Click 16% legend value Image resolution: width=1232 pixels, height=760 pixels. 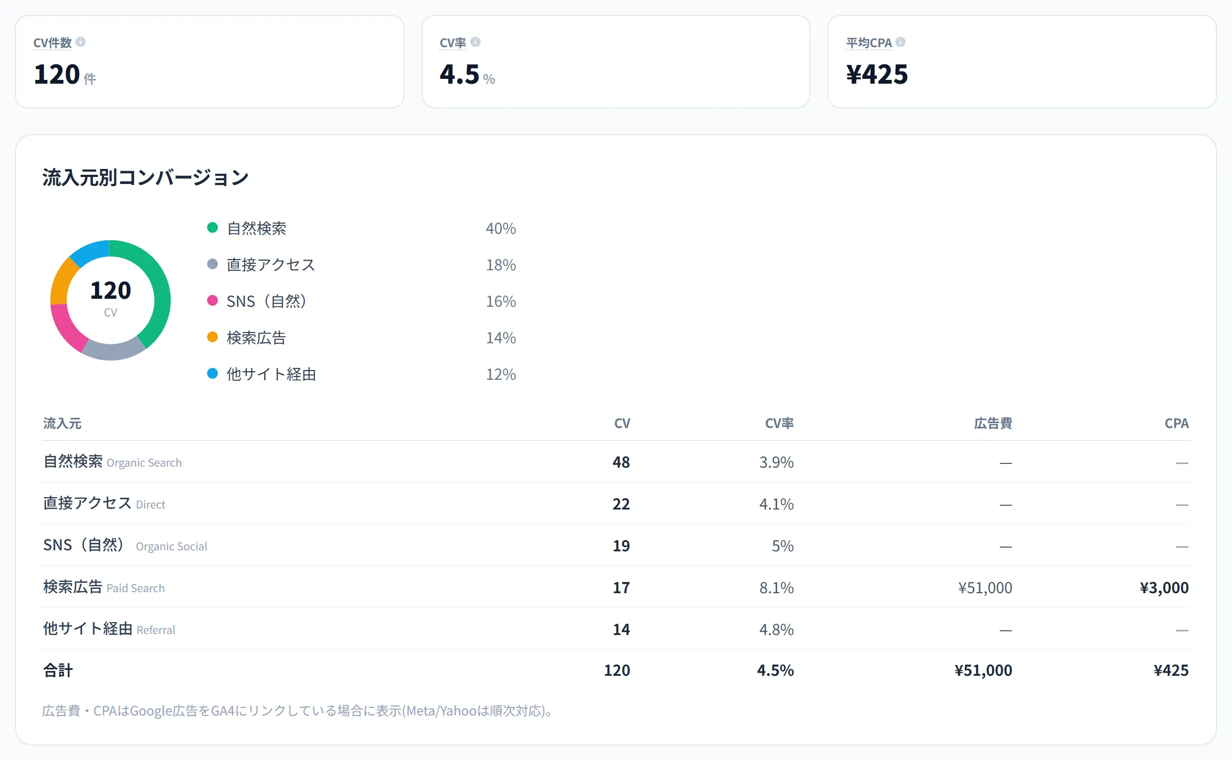(x=501, y=301)
